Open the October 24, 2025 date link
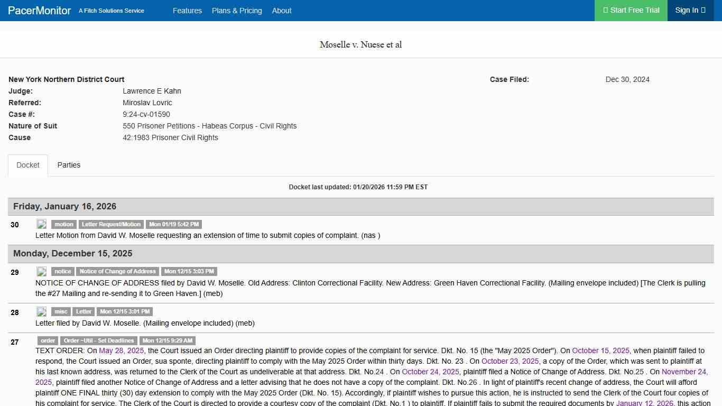The image size is (722, 406). 430,372
